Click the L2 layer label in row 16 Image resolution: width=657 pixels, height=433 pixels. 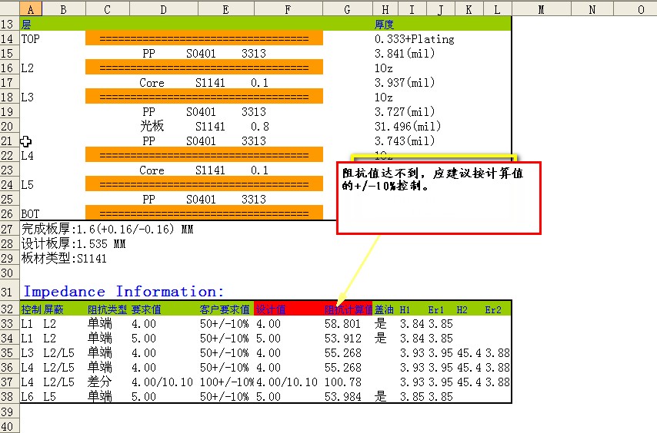[x=27, y=68]
